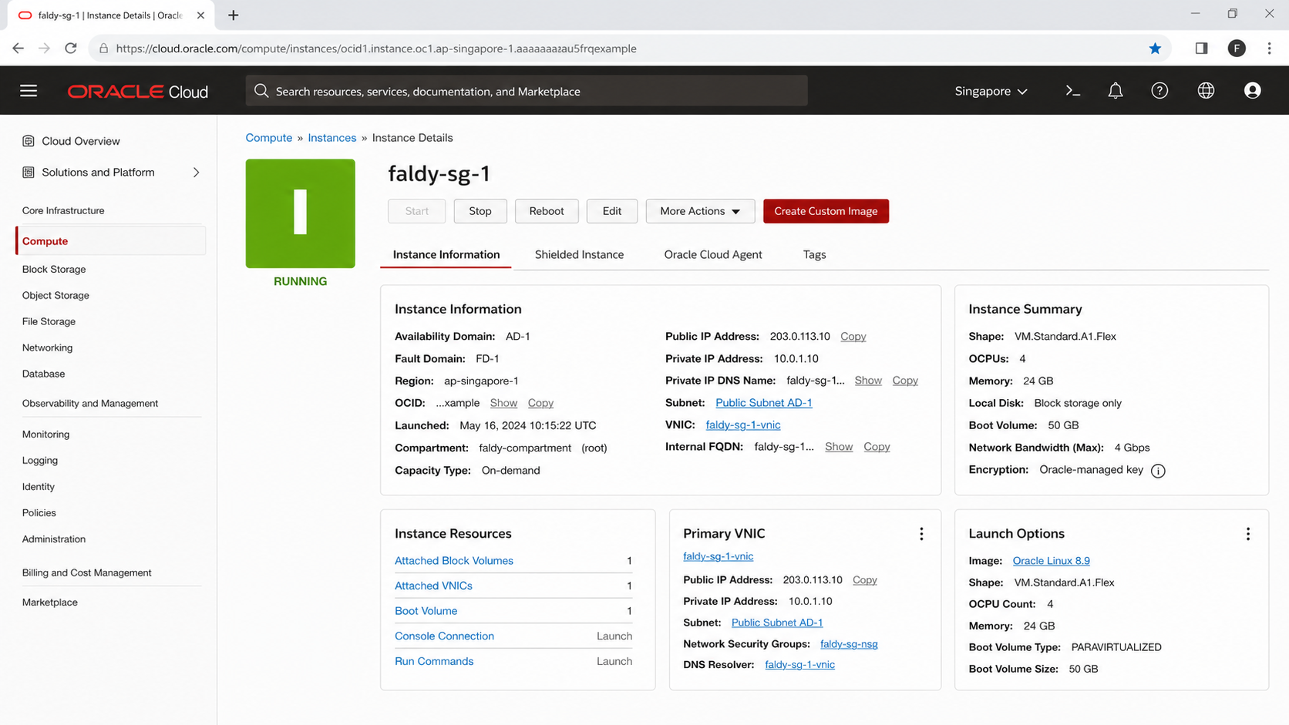The image size is (1289, 725).
Task: Open the hamburger navigation menu
Action: (x=29, y=91)
